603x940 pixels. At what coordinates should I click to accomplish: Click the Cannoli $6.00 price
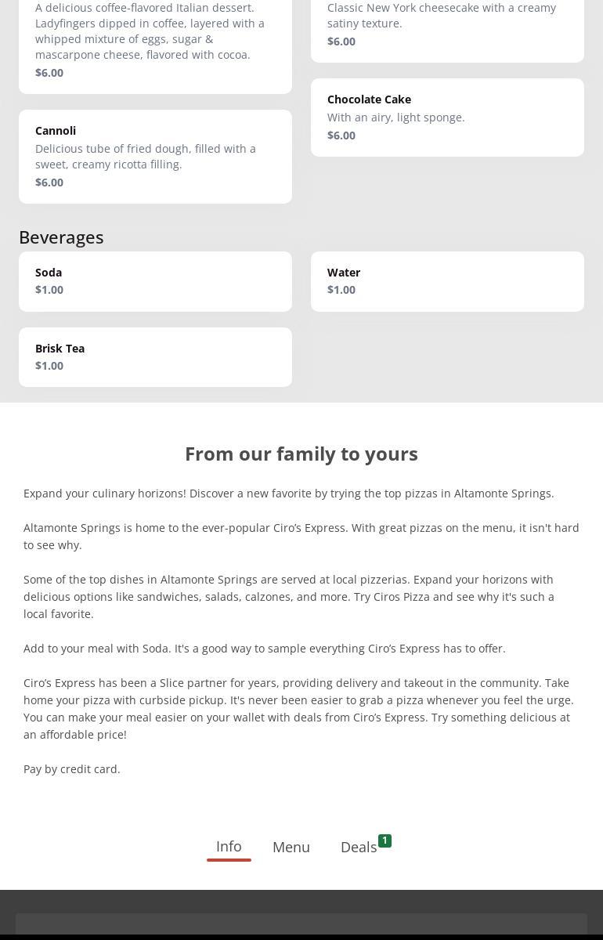(49, 183)
